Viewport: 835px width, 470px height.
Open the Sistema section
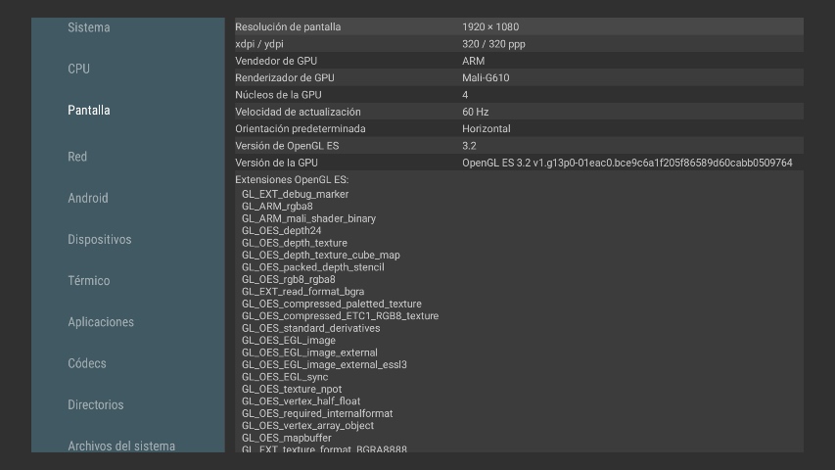coord(88,27)
